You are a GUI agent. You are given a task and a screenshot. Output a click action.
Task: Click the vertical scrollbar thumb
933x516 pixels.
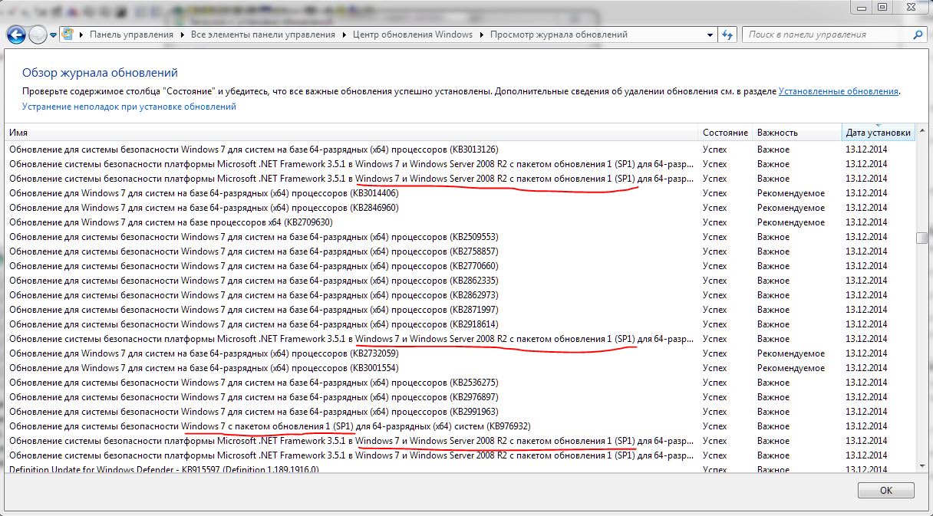pyautogui.click(x=922, y=238)
